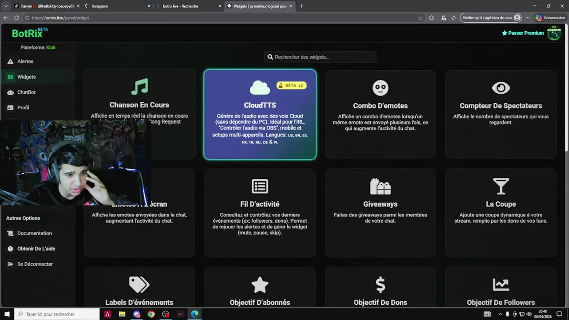This screenshot has height=320, width=569.
Task: Open the notification center in system tray
Action: point(559,314)
